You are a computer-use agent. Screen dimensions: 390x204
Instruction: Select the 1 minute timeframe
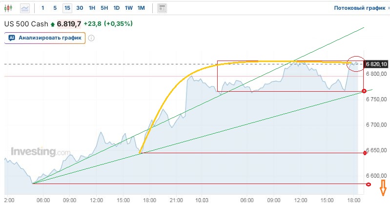[x=42, y=8]
